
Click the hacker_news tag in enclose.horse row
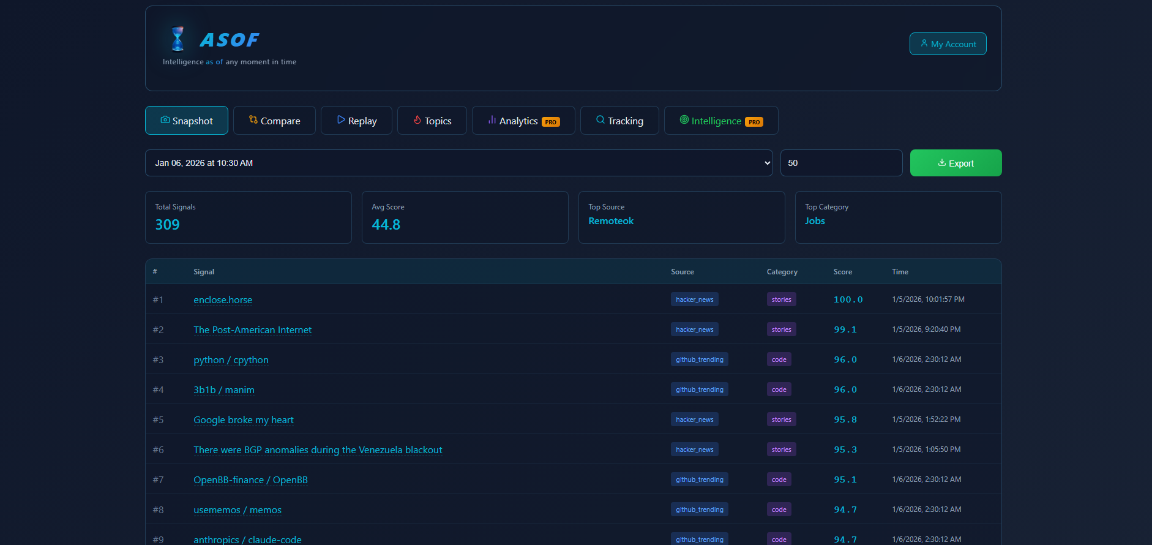pos(695,299)
